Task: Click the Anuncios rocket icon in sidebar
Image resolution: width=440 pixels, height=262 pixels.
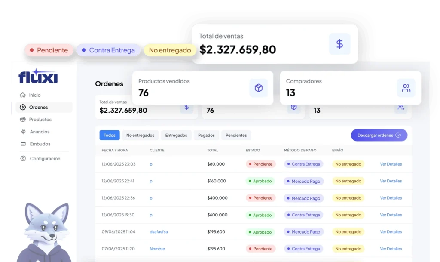Action: click(23, 131)
